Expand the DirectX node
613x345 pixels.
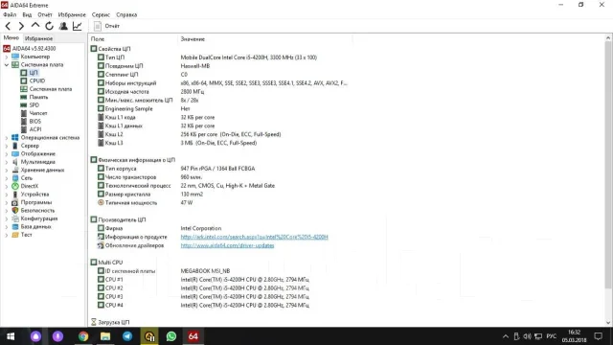(x=7, y=186)
